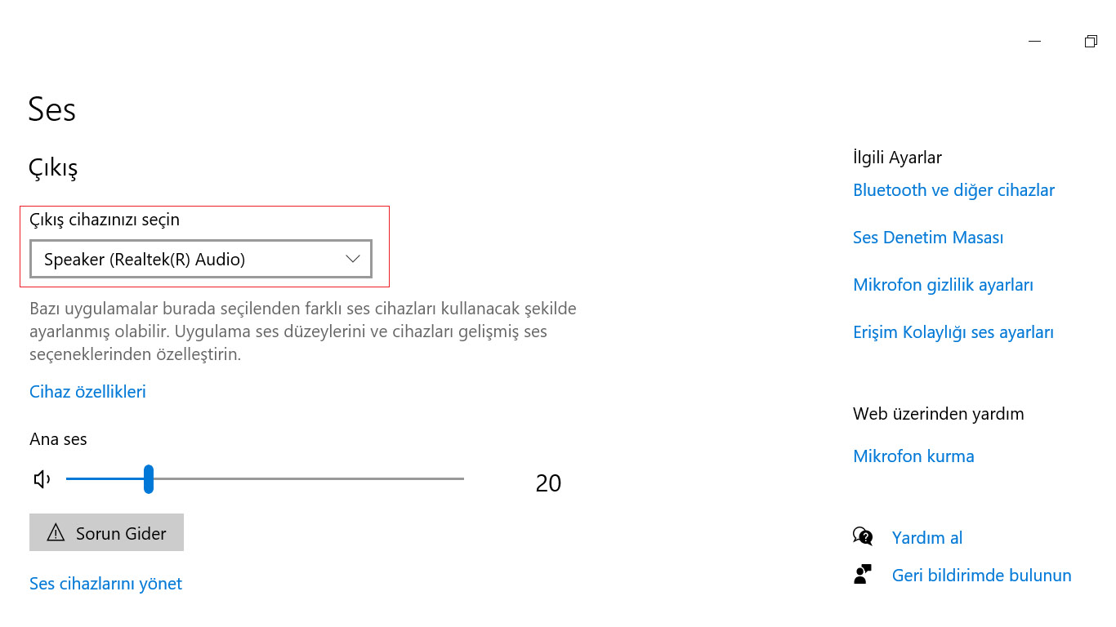Run the Sorun Gider troubleshooter button
The height and width of the screenshot is (627, 1116).
tap(106, 532)
